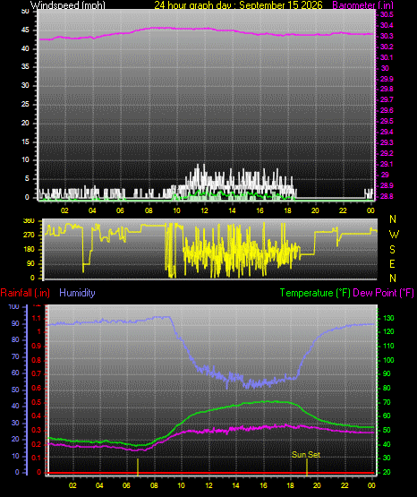Click the 130 temperature scale value
417x497 pixels.
click(x=388, y=318)
